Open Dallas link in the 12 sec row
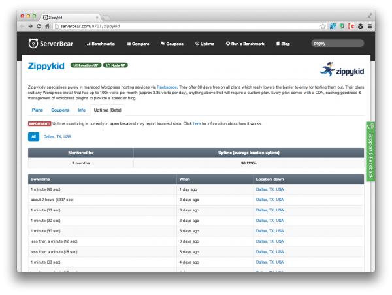 (270, 241)
